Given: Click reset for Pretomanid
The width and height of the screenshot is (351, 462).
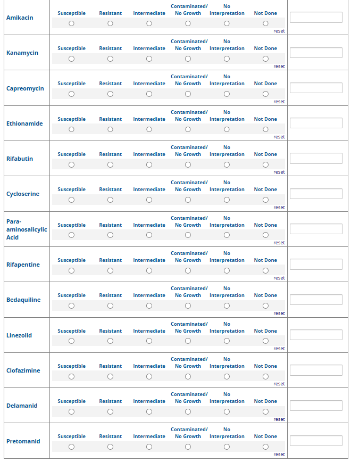Looking at the screenshot, I should click(279, 455).
